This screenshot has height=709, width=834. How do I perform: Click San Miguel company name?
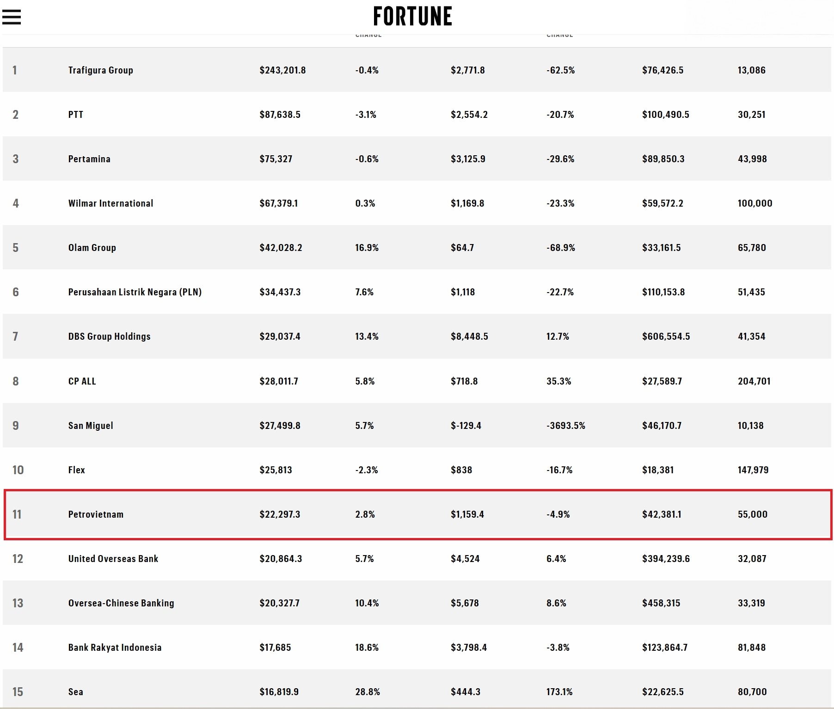point(91,426)
